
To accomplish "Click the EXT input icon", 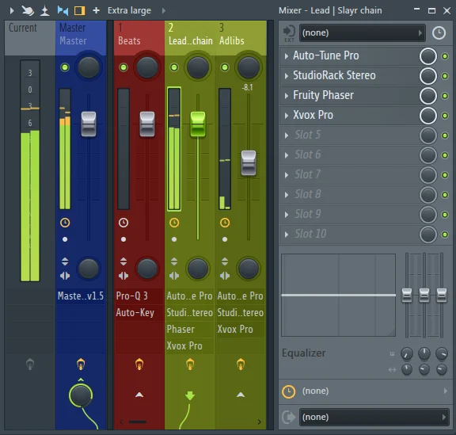I will (x=289, y=33).
